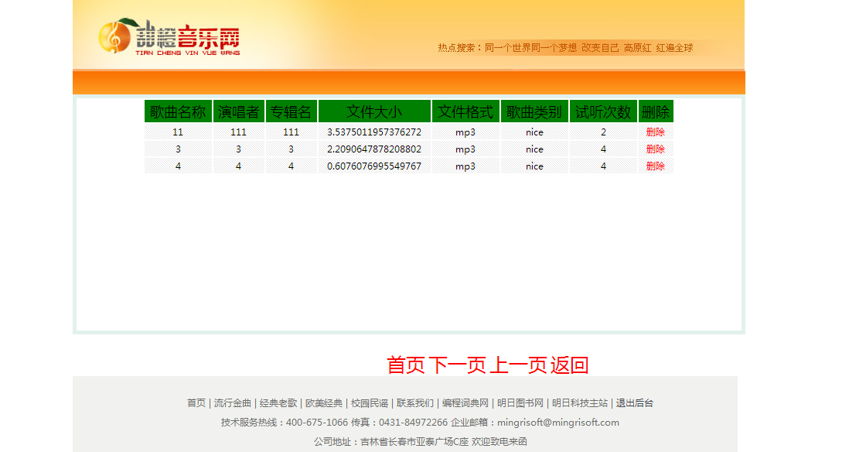
Task: Click the 文件大小 column header
Action: coord(374,111)
